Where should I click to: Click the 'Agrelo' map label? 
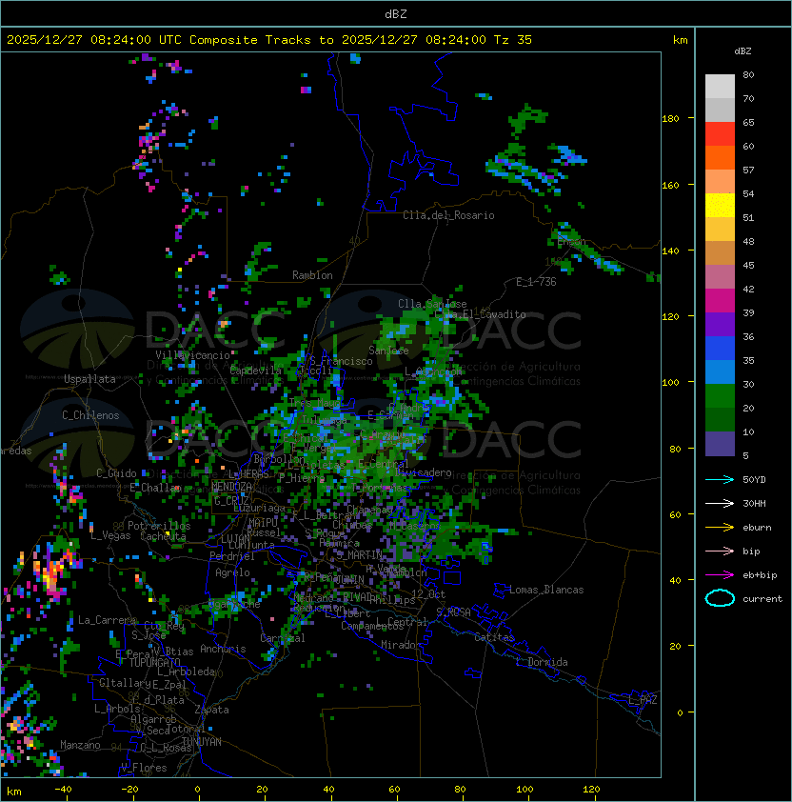pyautogui.click(x=232, y=572)
